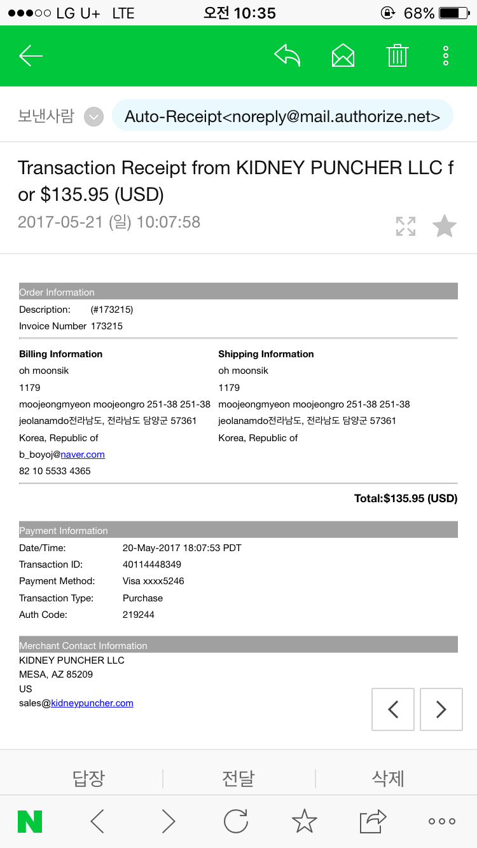Screen dimensions: 477x848
Task: Open the naver.com email link
Action: pyautogui.click(x=83, y=455)
